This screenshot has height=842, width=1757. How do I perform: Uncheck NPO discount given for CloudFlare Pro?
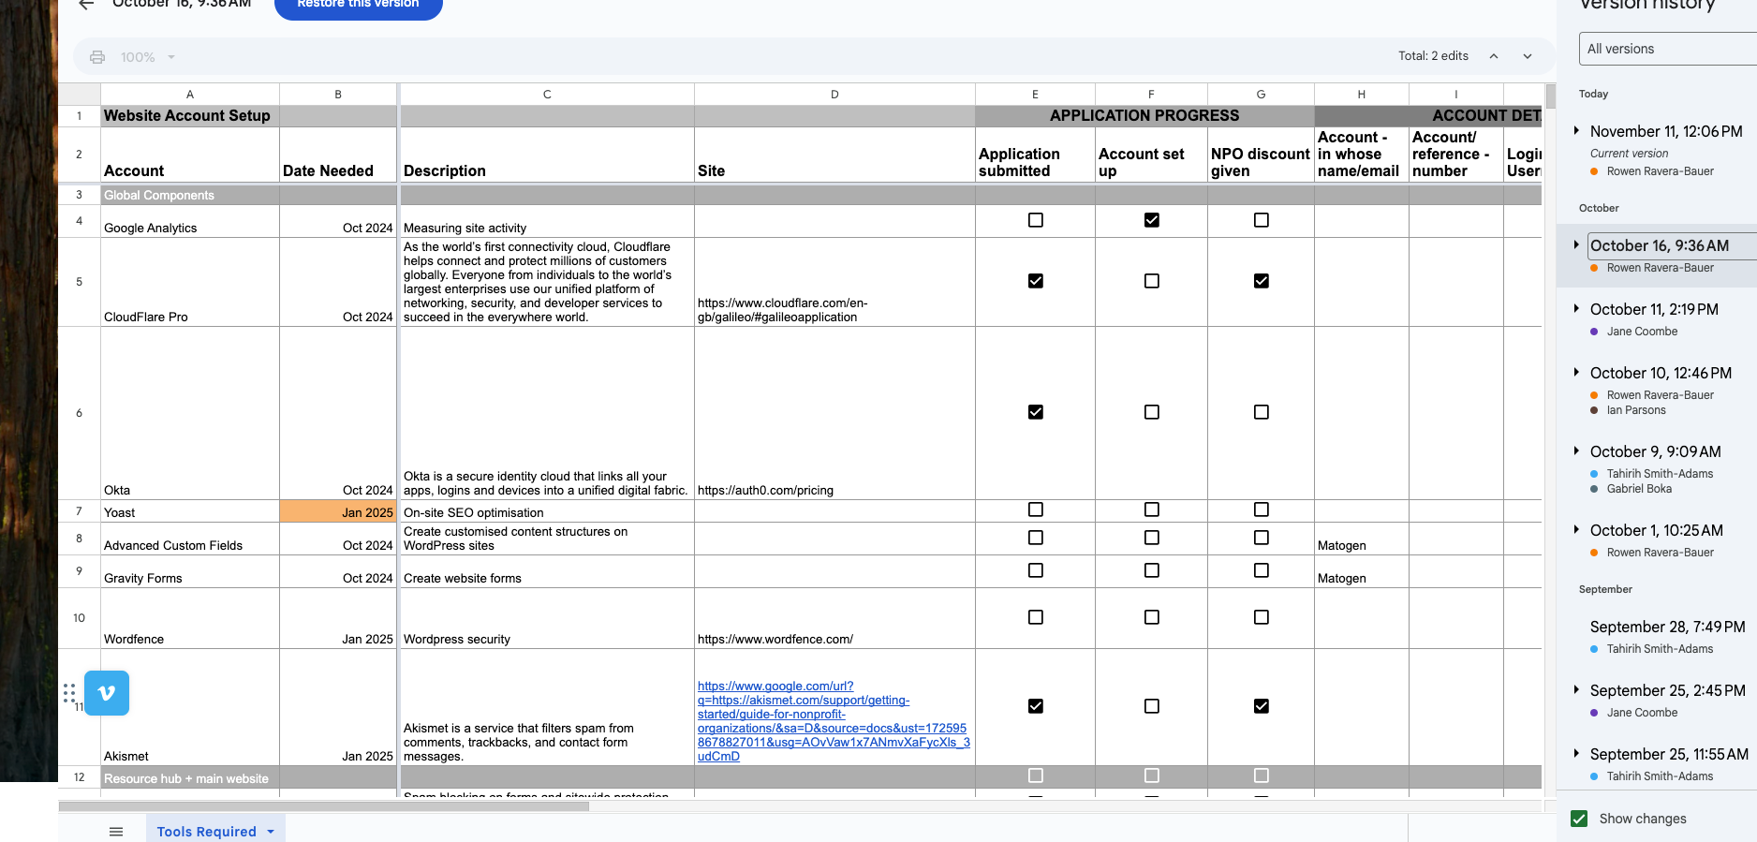(1261, 281)
